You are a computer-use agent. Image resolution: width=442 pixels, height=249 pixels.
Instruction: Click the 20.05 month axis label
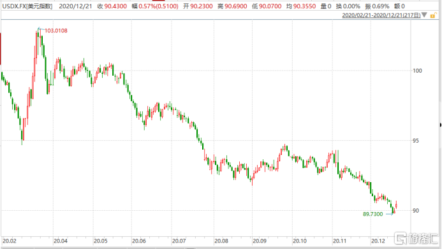tap(101, 241)
